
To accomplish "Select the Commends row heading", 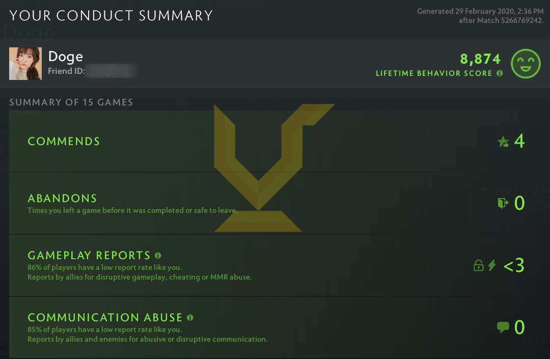I will coord(64,142).
